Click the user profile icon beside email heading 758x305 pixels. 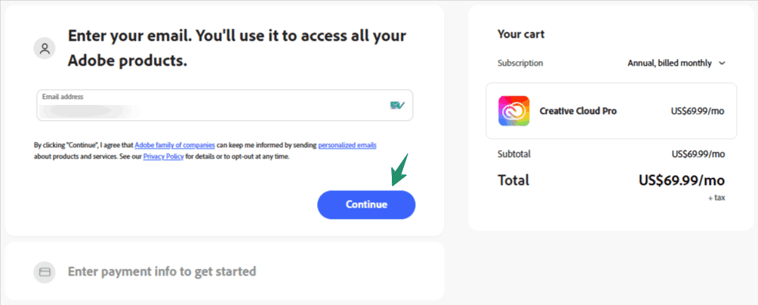(x=45, y=48)
